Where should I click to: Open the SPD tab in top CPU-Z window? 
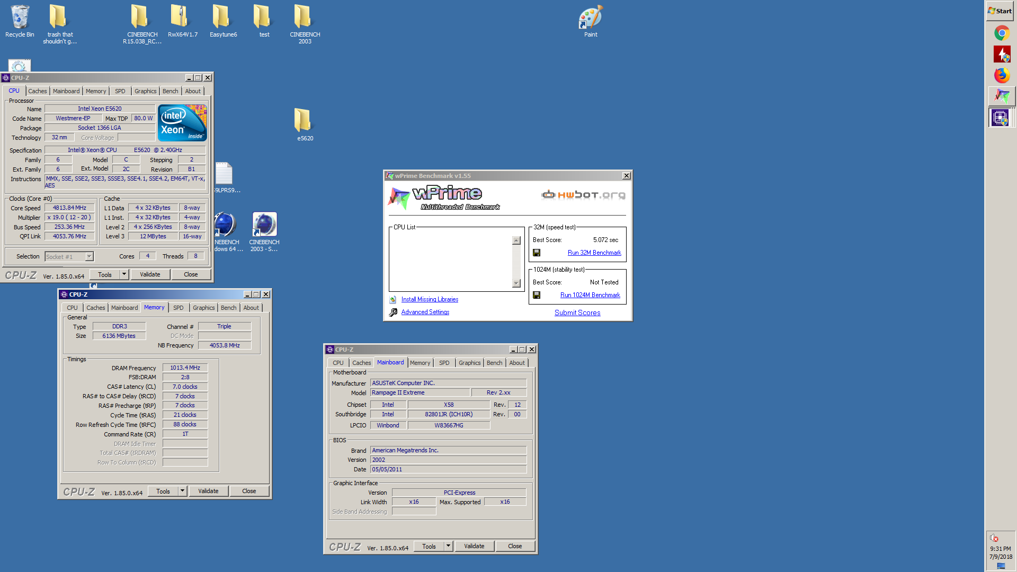pyautogui.click(x=120, y=91)
